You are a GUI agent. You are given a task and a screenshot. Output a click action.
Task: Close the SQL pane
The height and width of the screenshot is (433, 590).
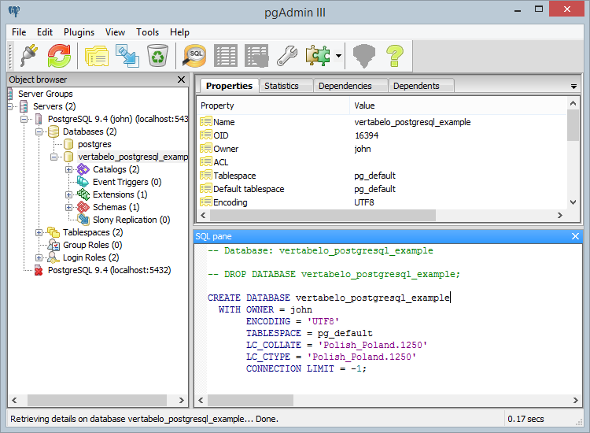click(x=575, y=236)
